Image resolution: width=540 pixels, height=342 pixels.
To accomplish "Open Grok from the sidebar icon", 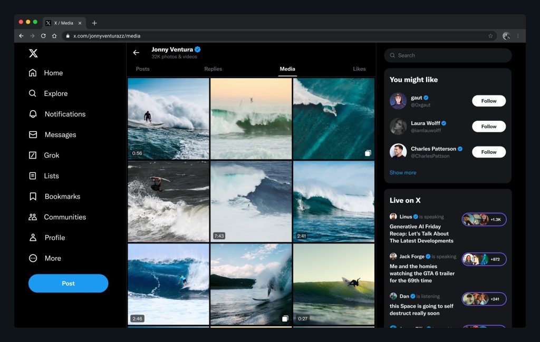I will (x=33, y=155).
